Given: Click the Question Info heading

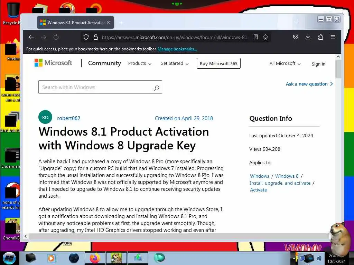Looking at the screenshot, I should (x=271, y=119).
